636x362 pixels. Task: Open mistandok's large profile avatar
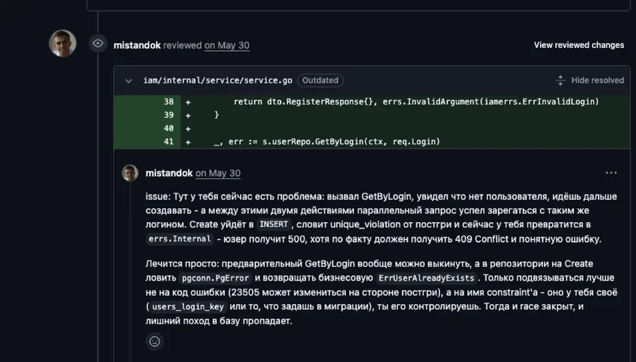62,43
